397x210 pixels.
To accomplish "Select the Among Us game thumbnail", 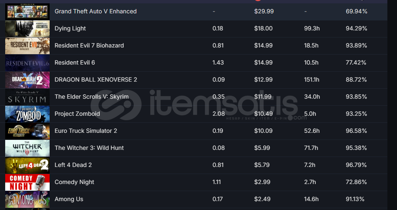I will [x=27, y=199].
